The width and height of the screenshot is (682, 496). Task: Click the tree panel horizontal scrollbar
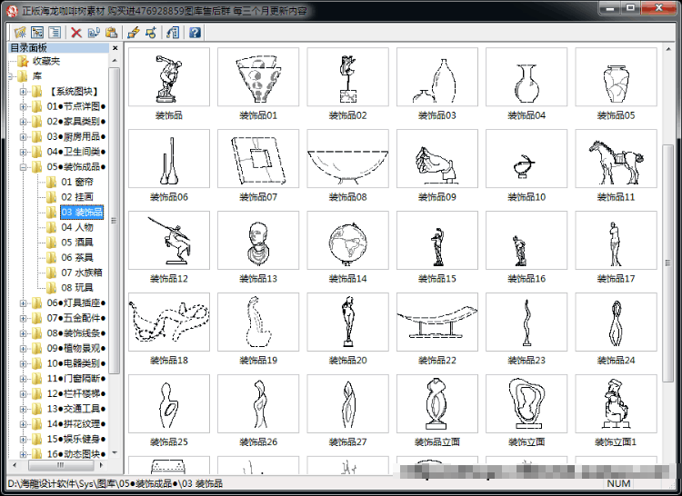60,465
